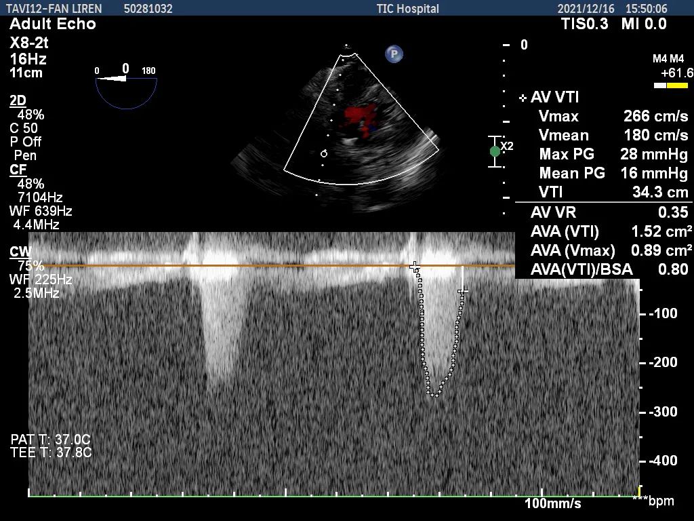Select the AVA (VTI) 1.52 cm² result row

point(611,231)
